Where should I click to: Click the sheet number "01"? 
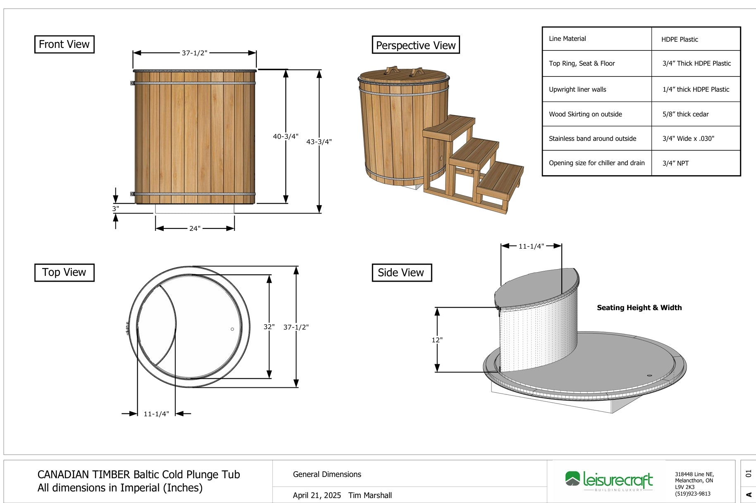click(748, 473)
